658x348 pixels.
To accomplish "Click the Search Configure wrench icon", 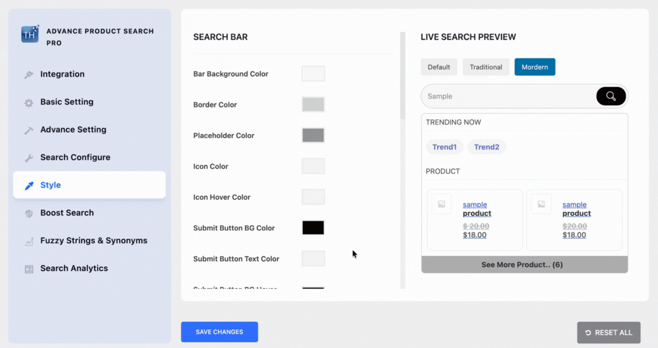I will (29, 158).
